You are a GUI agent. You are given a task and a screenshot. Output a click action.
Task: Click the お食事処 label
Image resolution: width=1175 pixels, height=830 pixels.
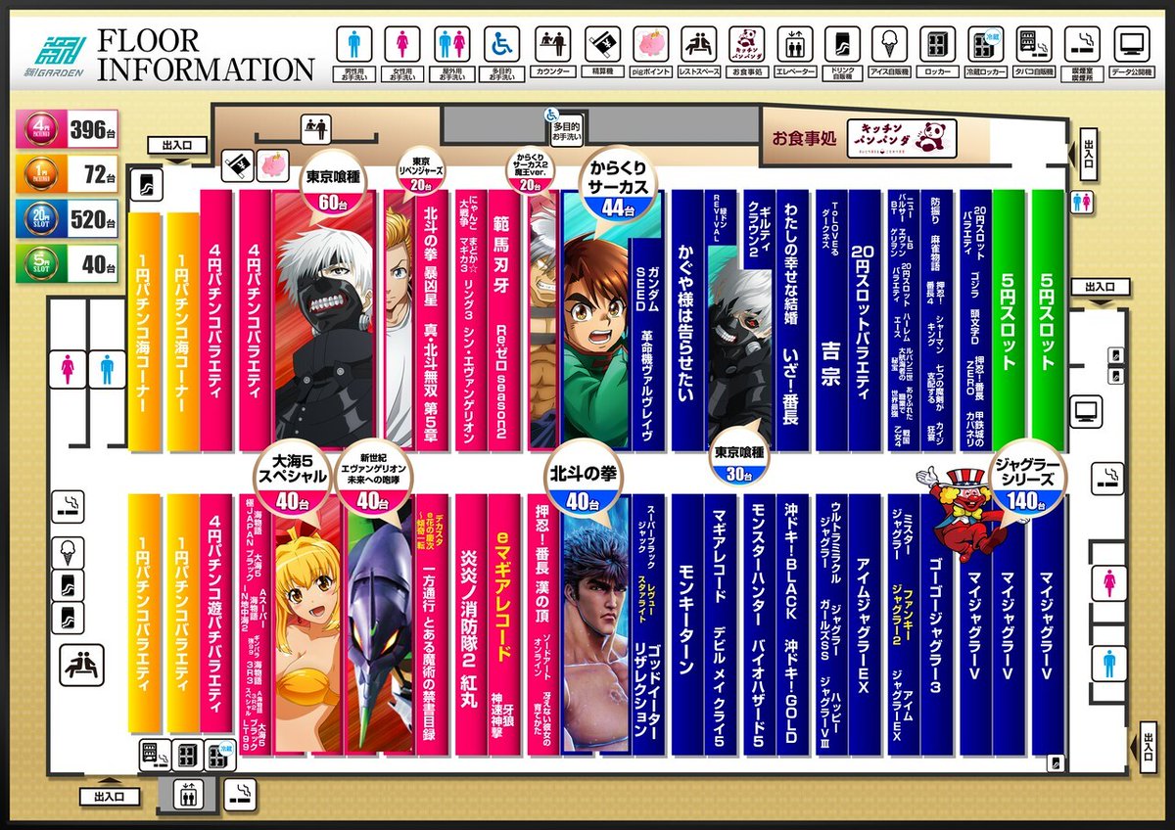coord(803,138)
